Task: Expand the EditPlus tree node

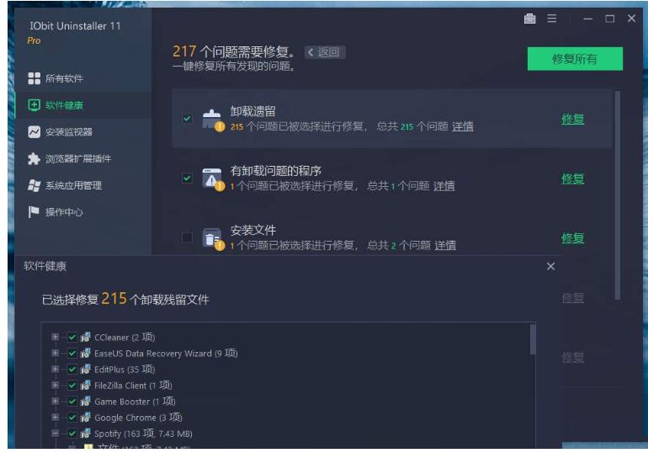Action: [x=56, y=369]
